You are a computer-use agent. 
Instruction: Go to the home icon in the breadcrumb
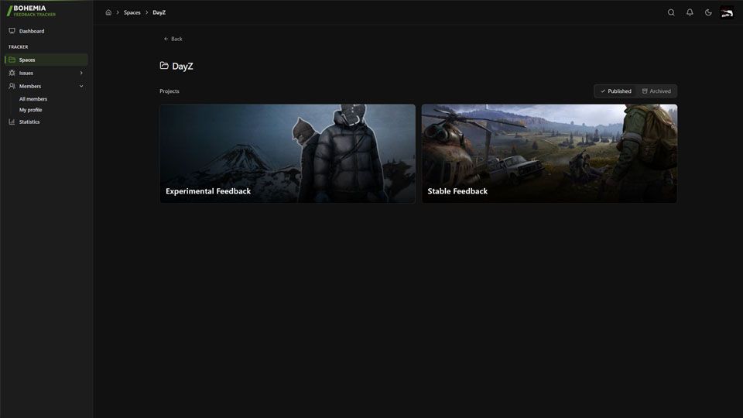[x=108, y=12]
